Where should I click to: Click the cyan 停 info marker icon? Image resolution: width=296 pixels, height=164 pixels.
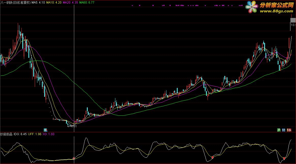click(x=45, y=130)
